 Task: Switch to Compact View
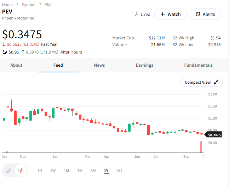(201, 82)
